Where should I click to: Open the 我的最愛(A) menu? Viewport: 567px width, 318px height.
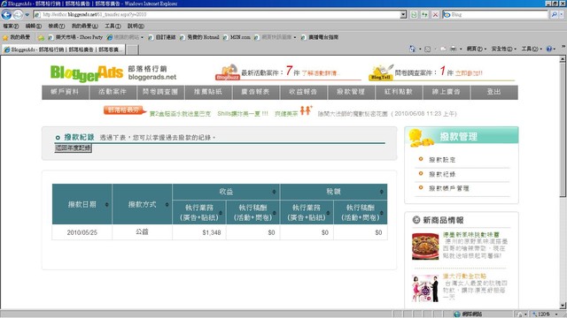point(85,26)
